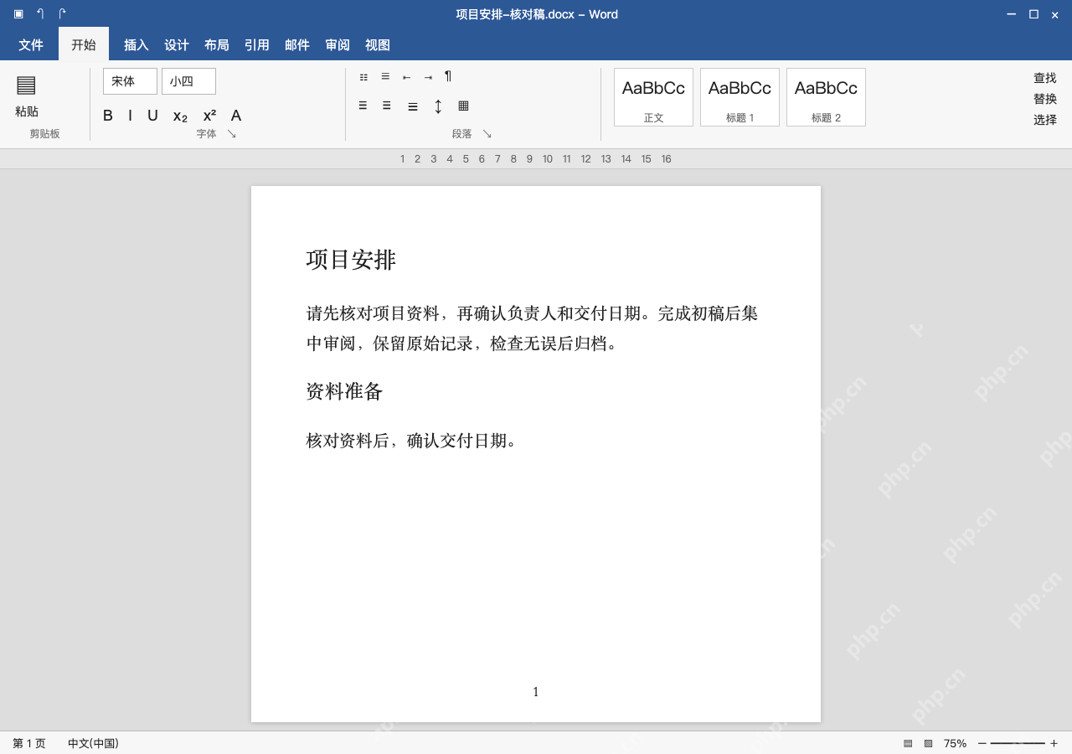
Task: Switch to the 插入 tab
Action: [x=137, y=45]
